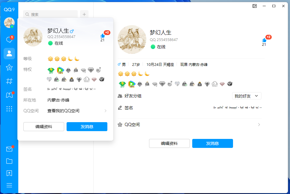
Task: Open the folder icon in the sidebar
Action: click(9, 161)
